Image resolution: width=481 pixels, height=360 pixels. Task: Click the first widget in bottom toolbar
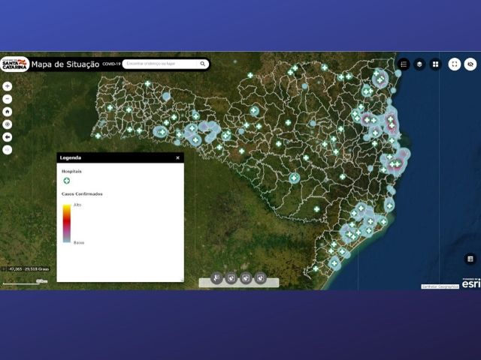[x=217, y=278]
